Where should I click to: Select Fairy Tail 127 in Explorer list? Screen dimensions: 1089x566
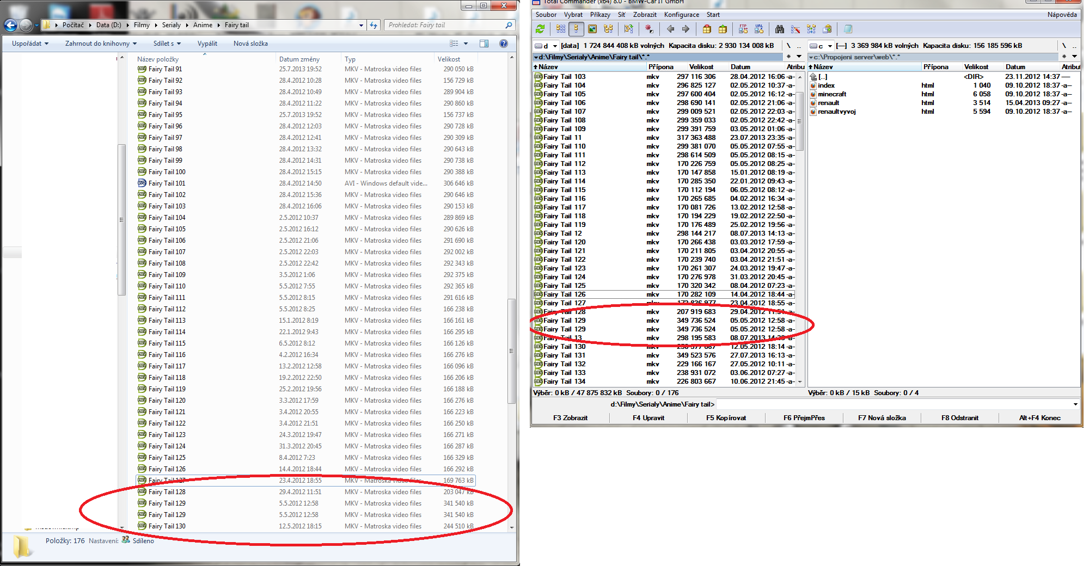[305, 481]
